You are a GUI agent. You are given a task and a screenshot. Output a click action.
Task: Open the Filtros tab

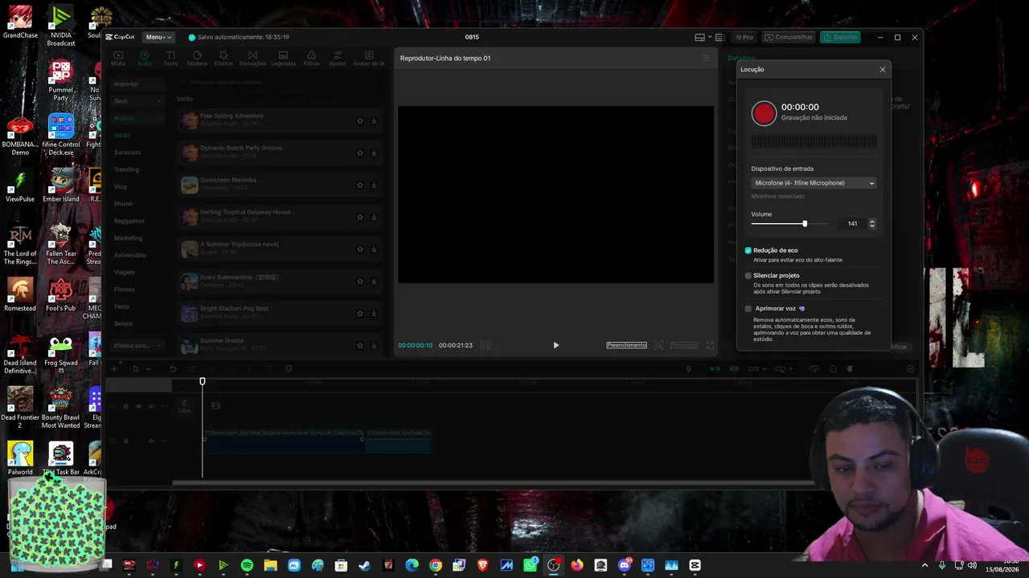(311, 58)
